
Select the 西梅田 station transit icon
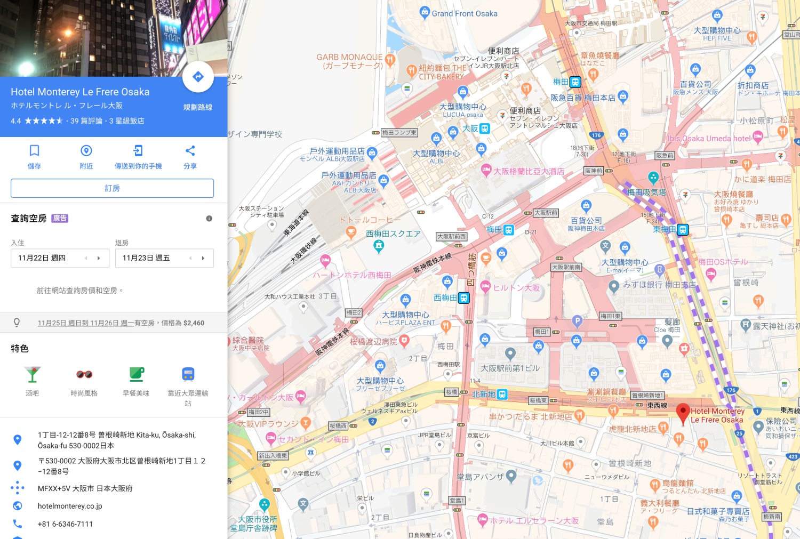point(464,298)
